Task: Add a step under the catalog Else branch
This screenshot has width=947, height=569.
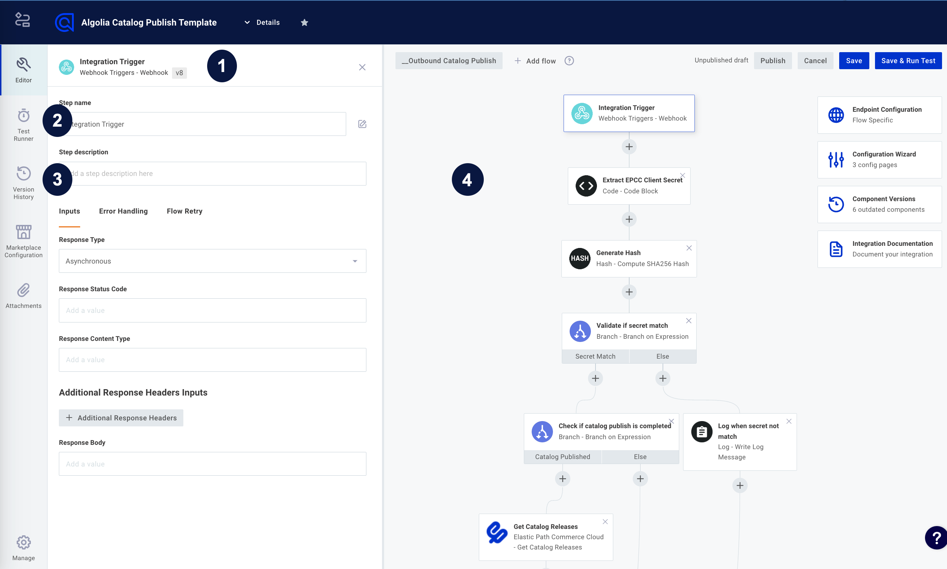Action: pyautogui.click(x=640, y=479)
